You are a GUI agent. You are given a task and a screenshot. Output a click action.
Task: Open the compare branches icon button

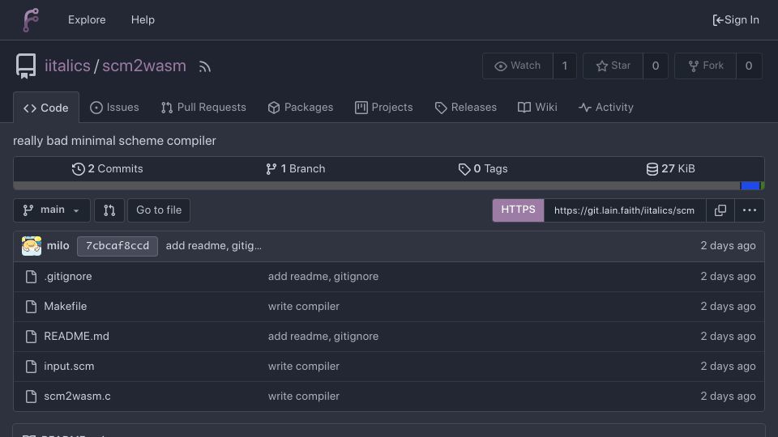[109, 210]
